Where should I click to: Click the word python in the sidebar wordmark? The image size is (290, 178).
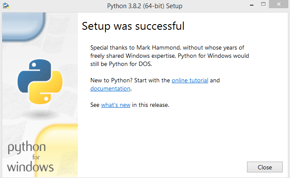coord(27,147)
